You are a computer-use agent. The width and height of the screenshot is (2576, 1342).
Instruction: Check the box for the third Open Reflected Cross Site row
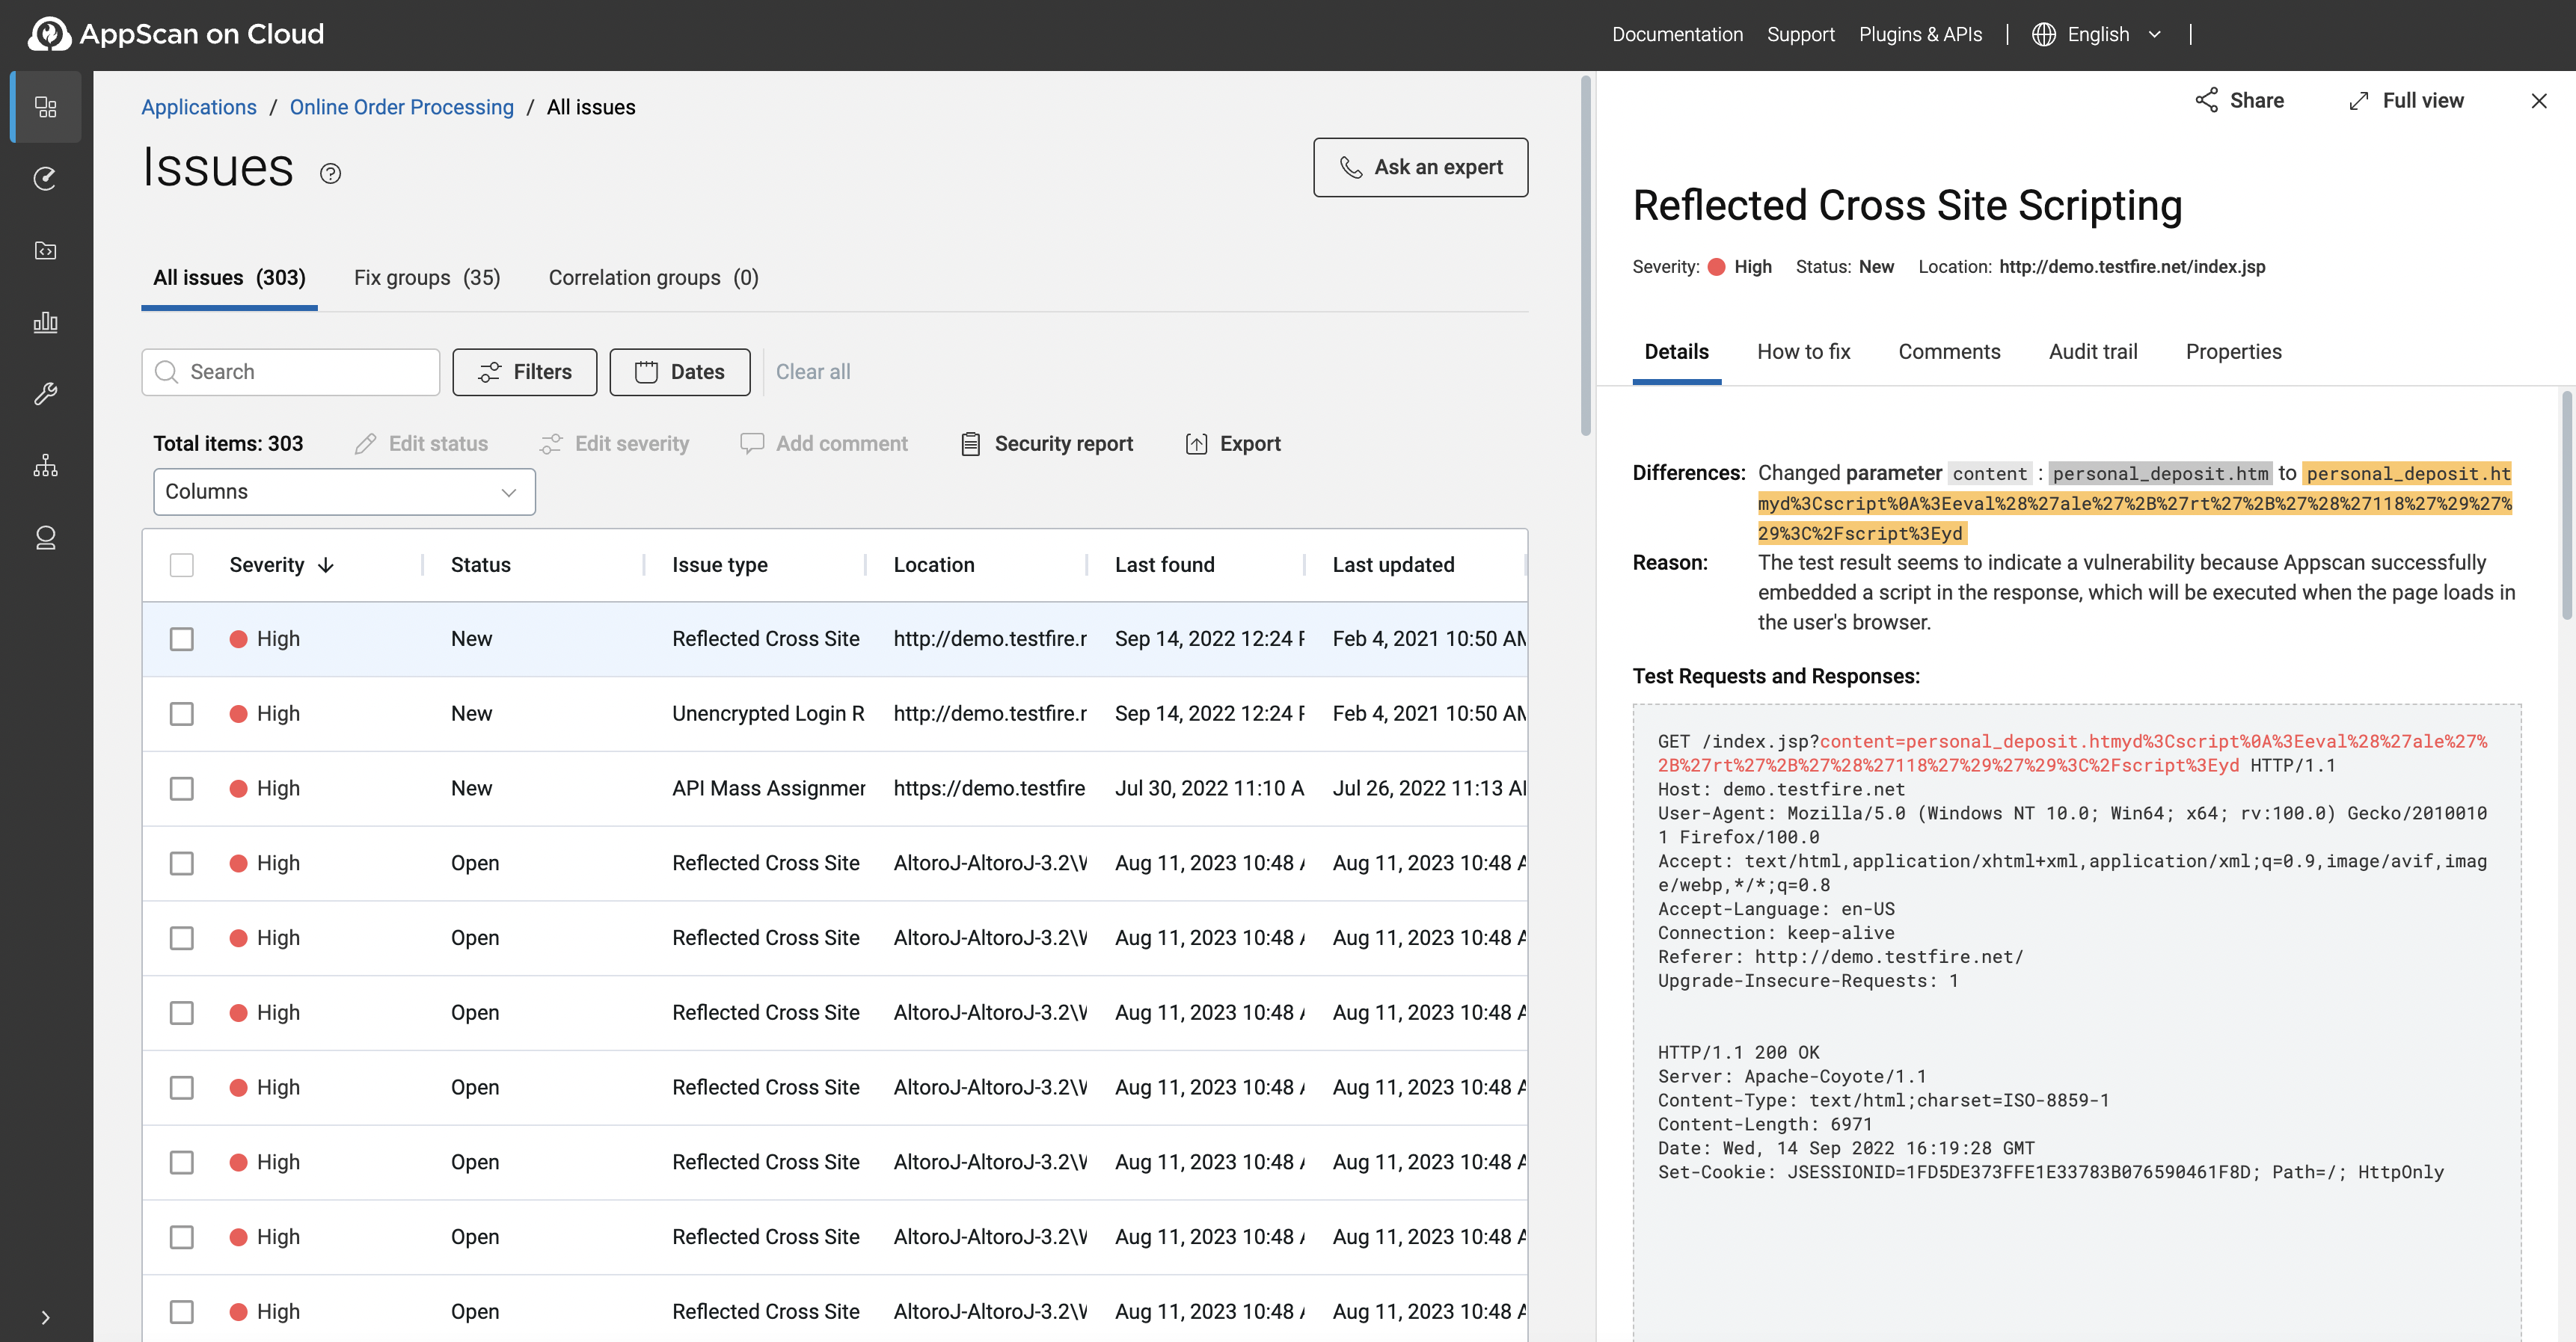tap(181, 1013)
